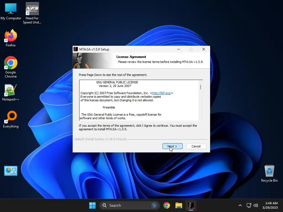Open the Windows Start menu
Screen dimensions: 283x212
click(92, 205)
